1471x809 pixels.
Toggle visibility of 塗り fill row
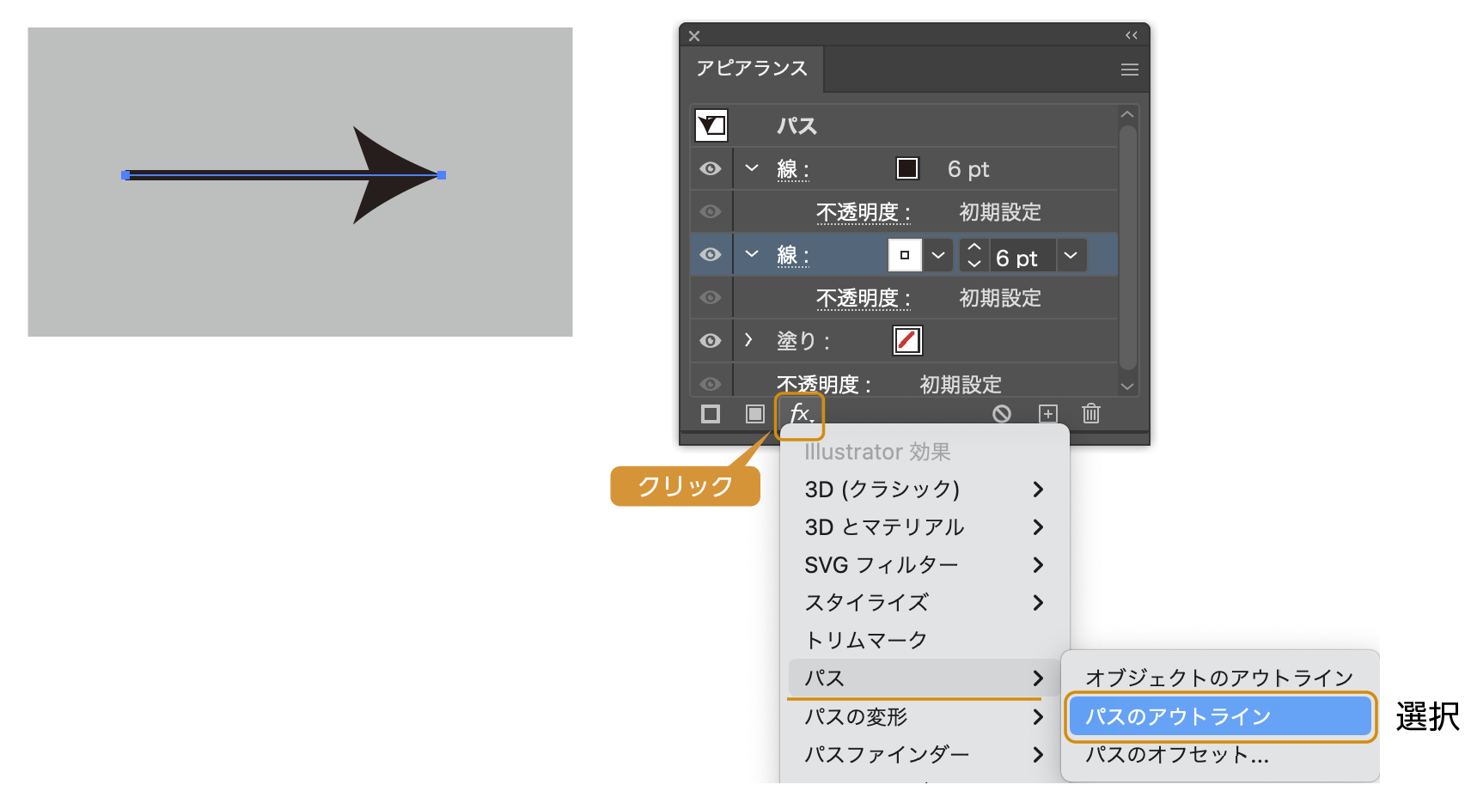point(711,340)
